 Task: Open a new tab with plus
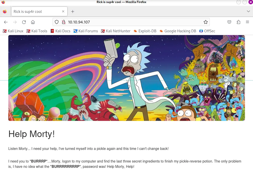(73, 12)
